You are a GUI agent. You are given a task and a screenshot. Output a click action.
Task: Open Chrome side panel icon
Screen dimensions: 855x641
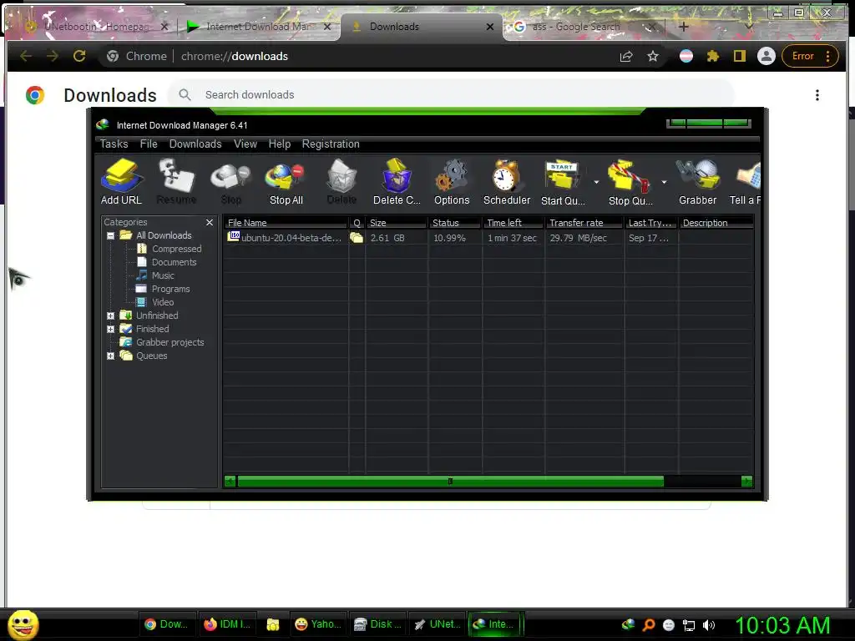740,56
